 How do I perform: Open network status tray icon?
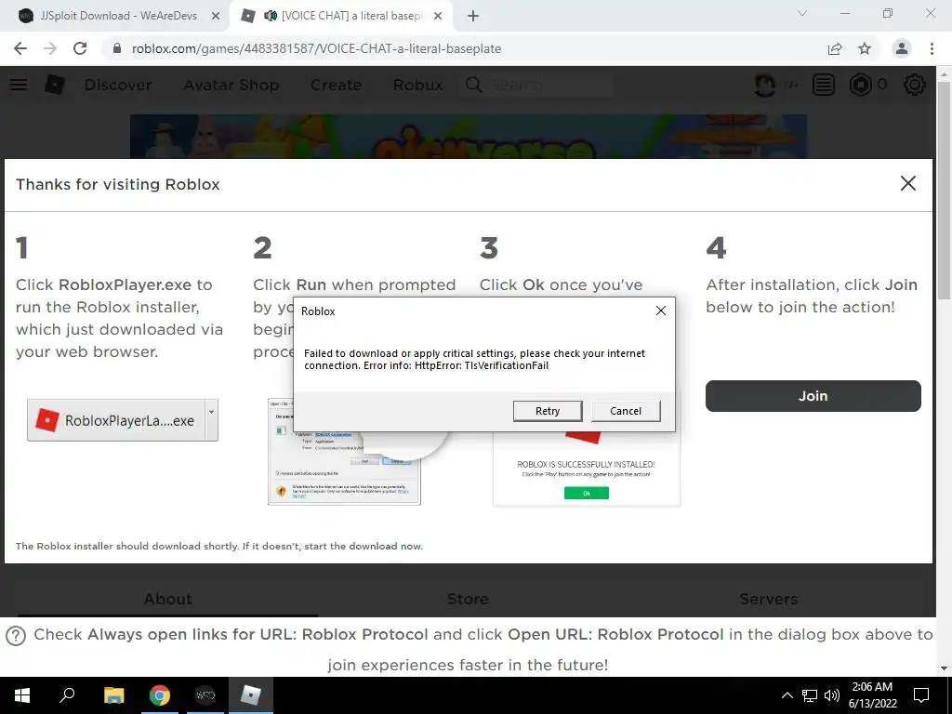pos(810,695)
